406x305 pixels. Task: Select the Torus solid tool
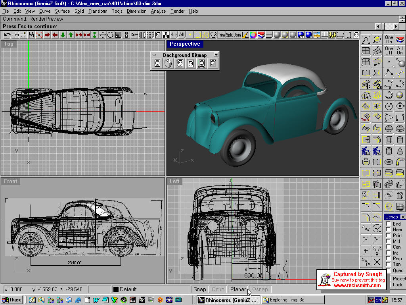389,162
